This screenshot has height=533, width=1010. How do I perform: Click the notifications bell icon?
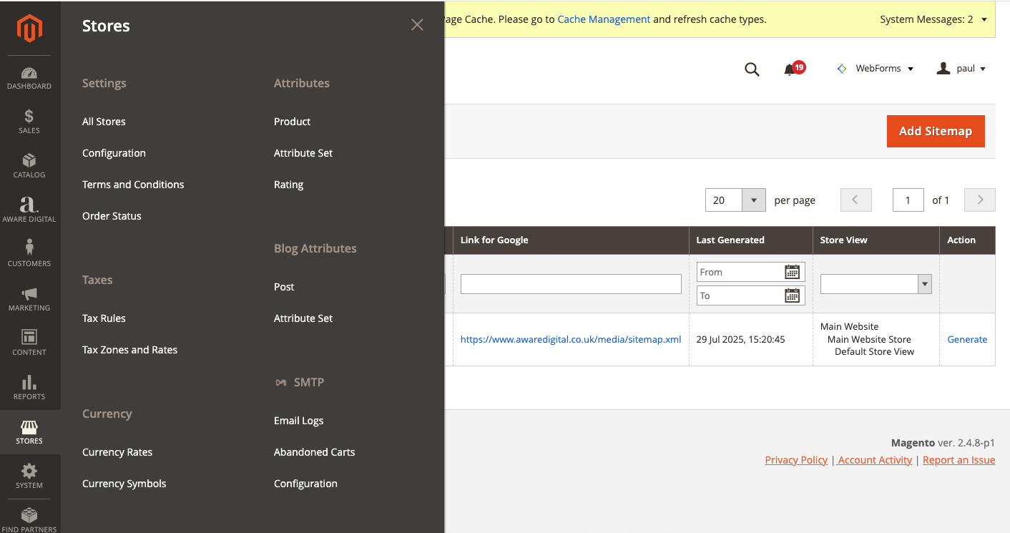tap(790, 69)
